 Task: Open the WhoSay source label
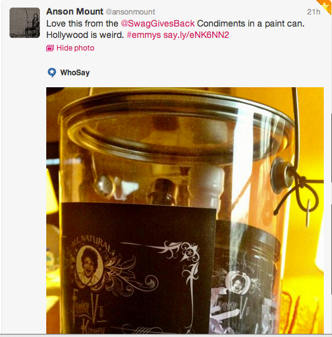pos(75,73)
